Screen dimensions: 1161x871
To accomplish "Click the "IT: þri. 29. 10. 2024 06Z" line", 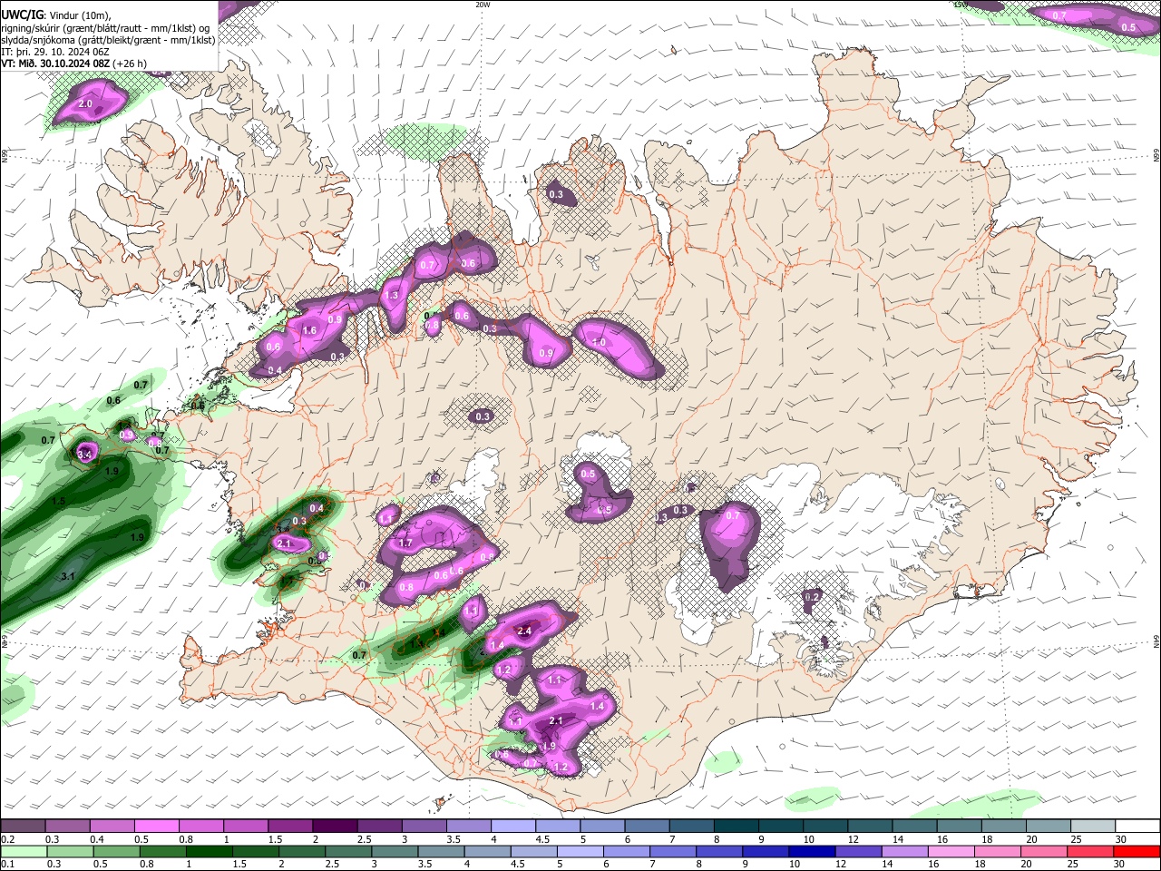I will (57, 52).
